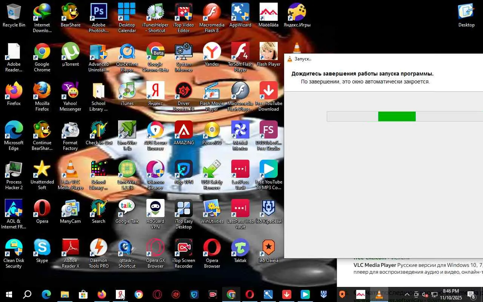The image size is (483, 302).
Task: Open the volume control in system tray
Action: coord(425,294)
